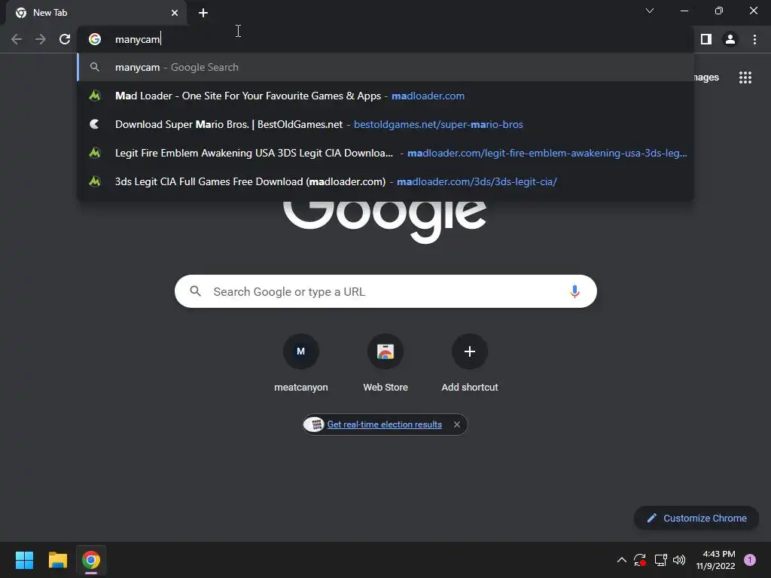Click the Images link at top right
This screenshot has height=578, width=771.
(706, 78)
